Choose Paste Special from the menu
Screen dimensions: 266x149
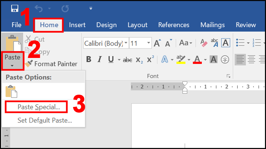coord(39,107)
